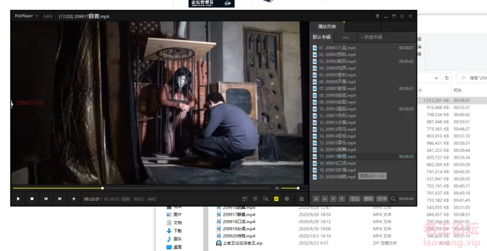
Task: Select playlist item 03. 209903
Action: coord(363,61)
